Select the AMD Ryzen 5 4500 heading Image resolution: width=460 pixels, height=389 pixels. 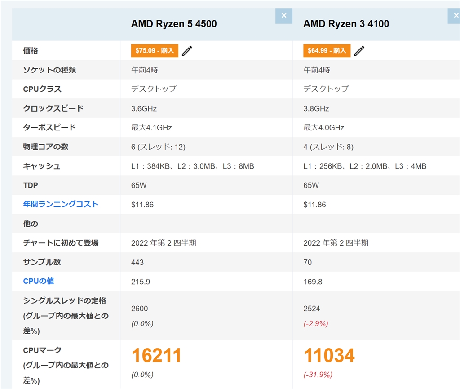click(174, 24)
